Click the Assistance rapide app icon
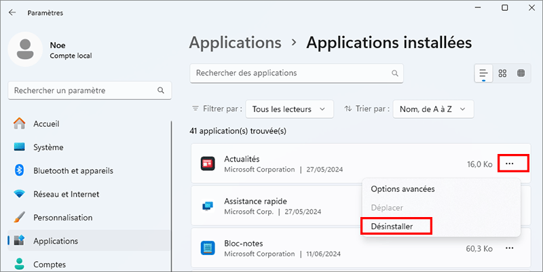543x272 pixels. pos(208,206)
